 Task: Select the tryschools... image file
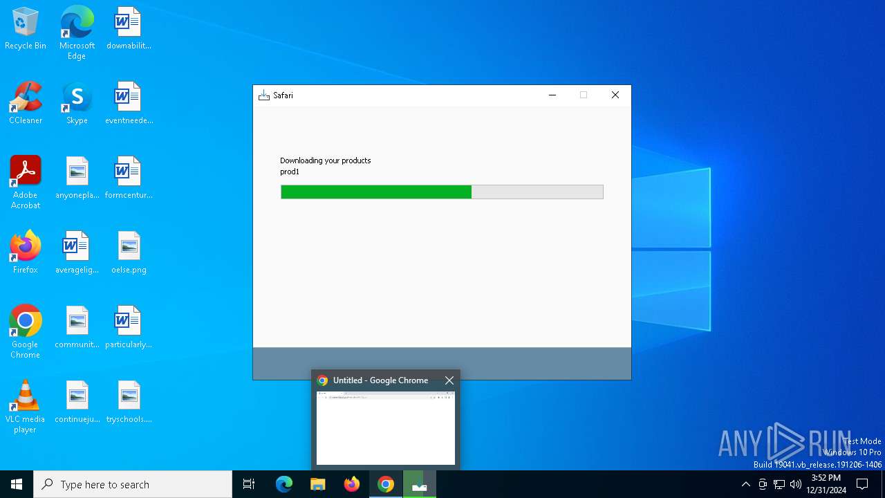(129, 402)
